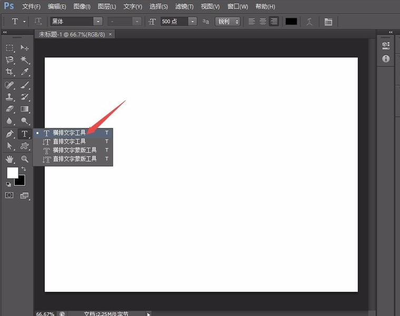Select the Eyedropper tool

(24, 72)
